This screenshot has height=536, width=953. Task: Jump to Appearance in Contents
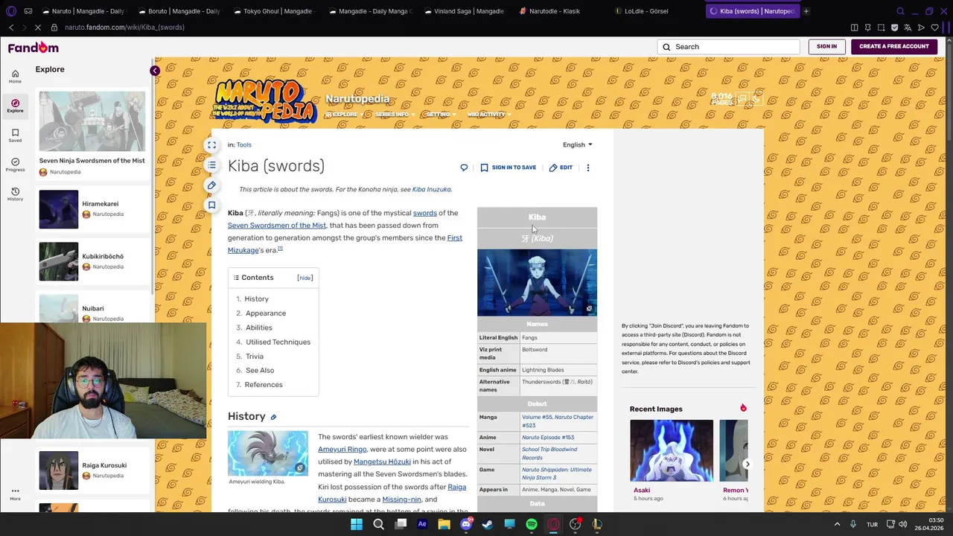[266, 313]
